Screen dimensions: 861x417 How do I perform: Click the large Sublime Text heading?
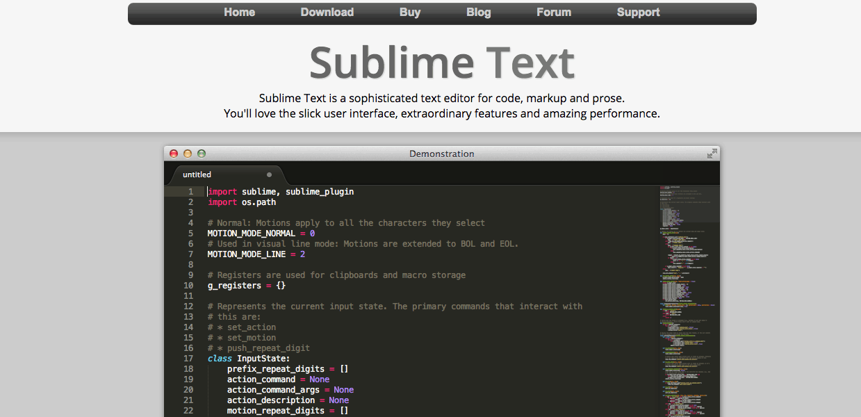(x=442, y=63)
